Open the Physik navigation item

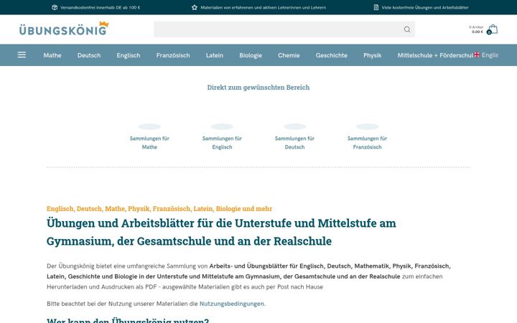tap(372, 55)
